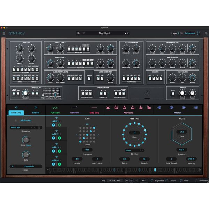The height and width of the screenshot is (209, 209).
Task: Step presets with the up/down arrows
Action: pyautogui.click(x=127, y=33)
